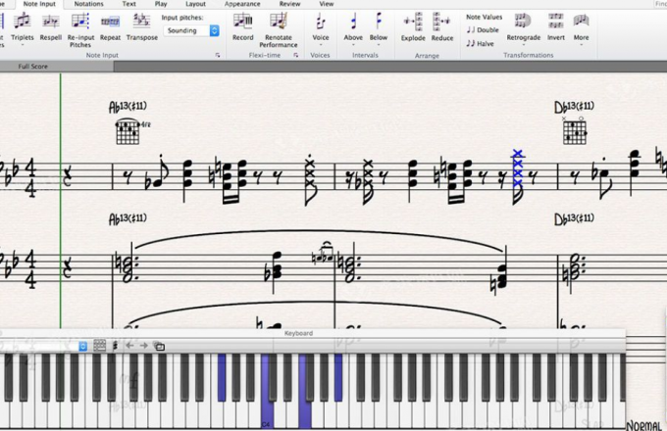Click the Repeat icon

click(x=110, y=21)
